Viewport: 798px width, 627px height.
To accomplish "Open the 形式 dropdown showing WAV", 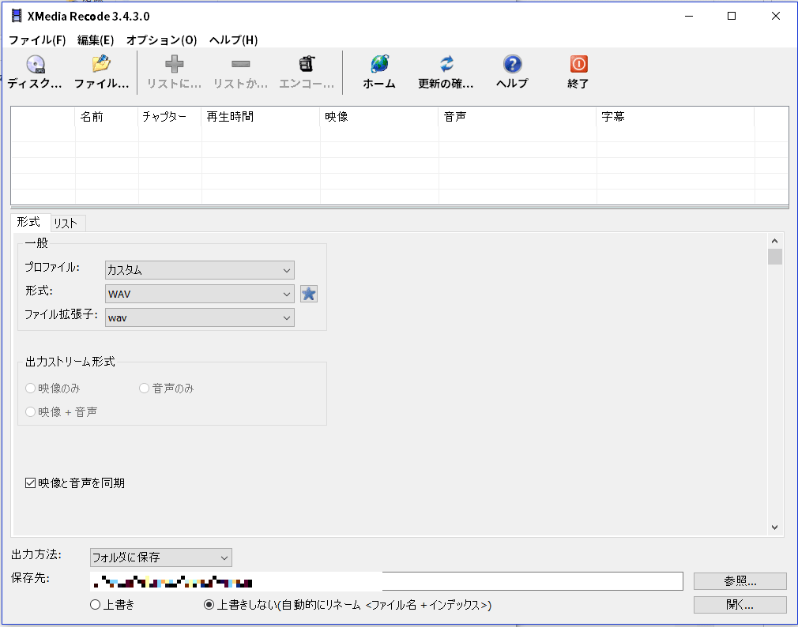I will click(x=199, y=294).
